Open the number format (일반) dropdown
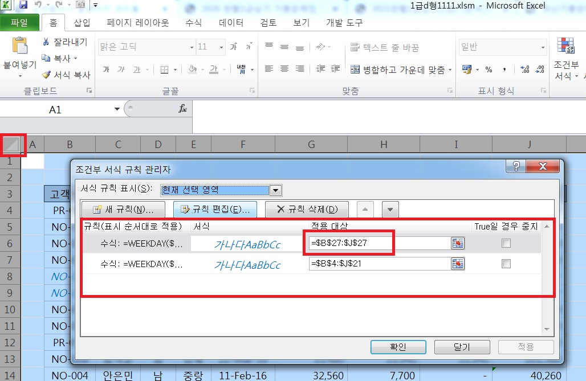The image size is (586, 381). tap(543, 47)
